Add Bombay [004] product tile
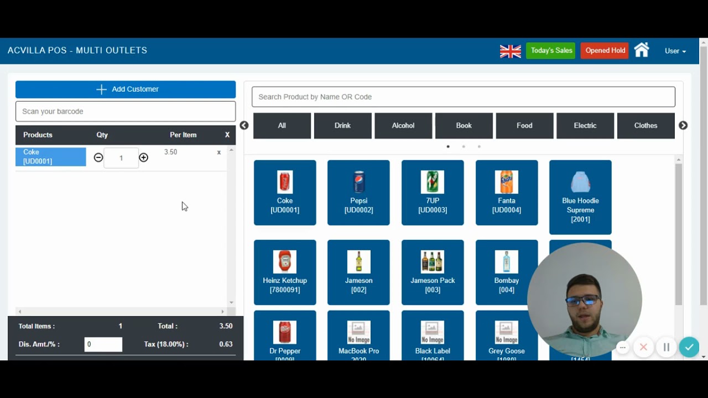 click(x=507, y=273)
